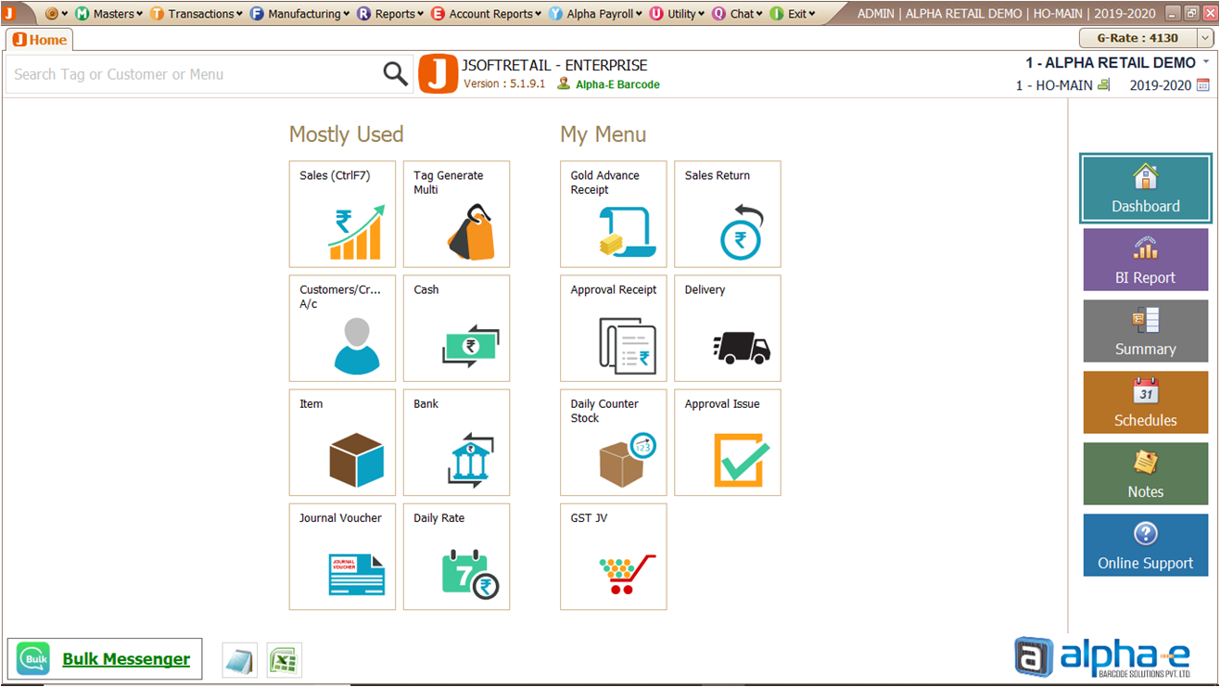Click the Excel export icon
Image resolution: width=1220 pixels, height=687 pixels.
[284, 660]
